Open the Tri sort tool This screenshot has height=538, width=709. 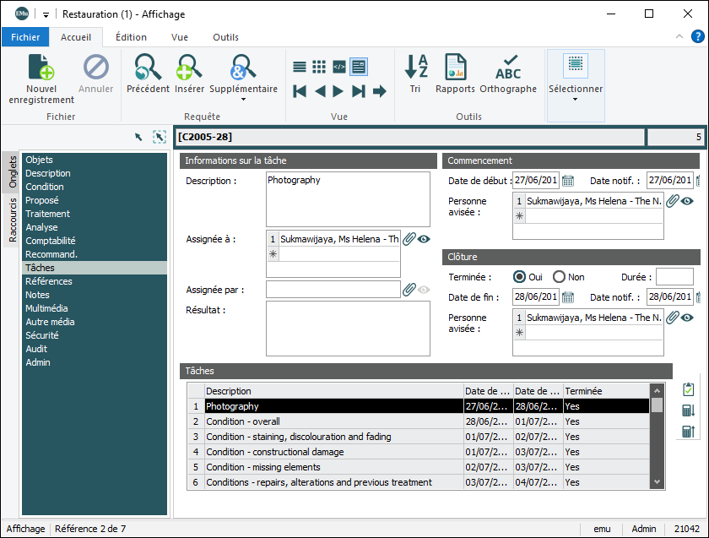click(415, 68)
